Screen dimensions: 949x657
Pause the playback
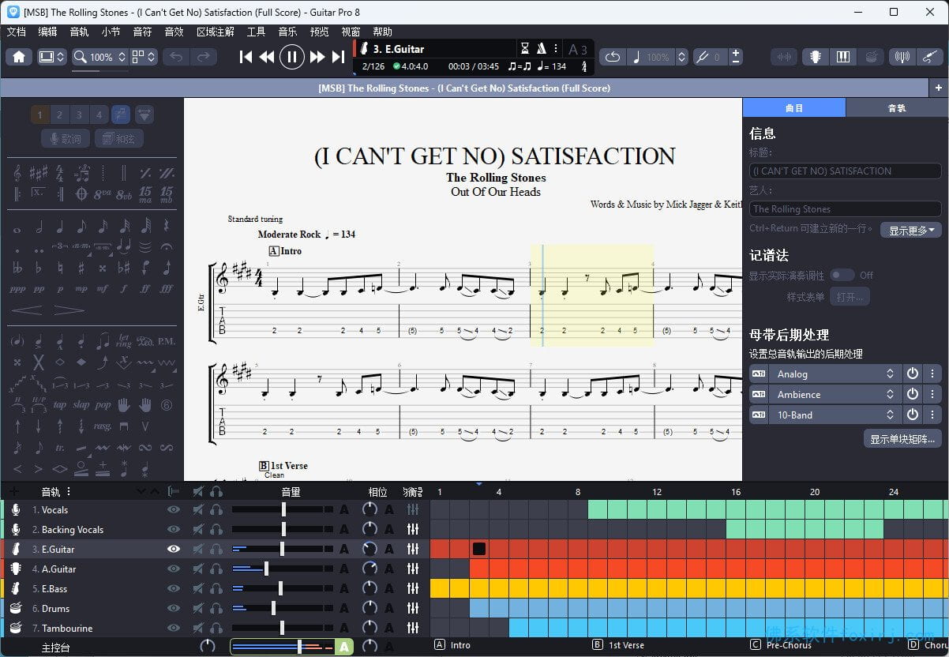point(292,57)
